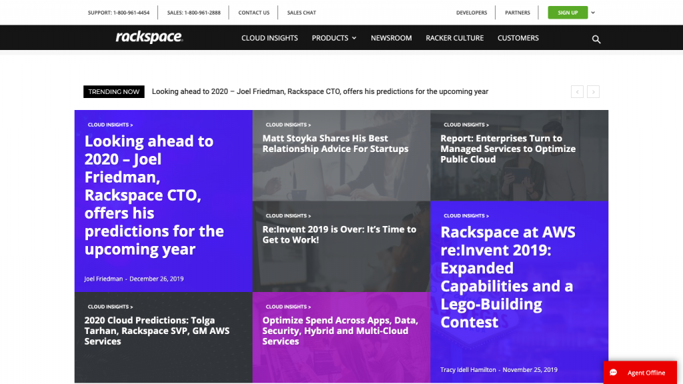The width and height of the screenshot is (683, 384).
Task: Click Cloud Insights tag on Re:Invent is Over card
Action: click(x=288, y=215)
